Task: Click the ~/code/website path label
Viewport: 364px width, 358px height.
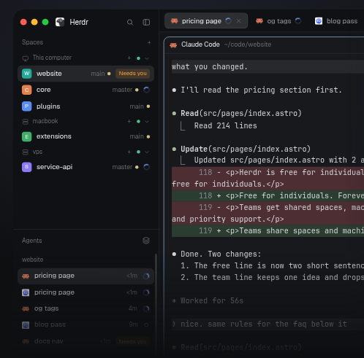Action: (248, 44)
